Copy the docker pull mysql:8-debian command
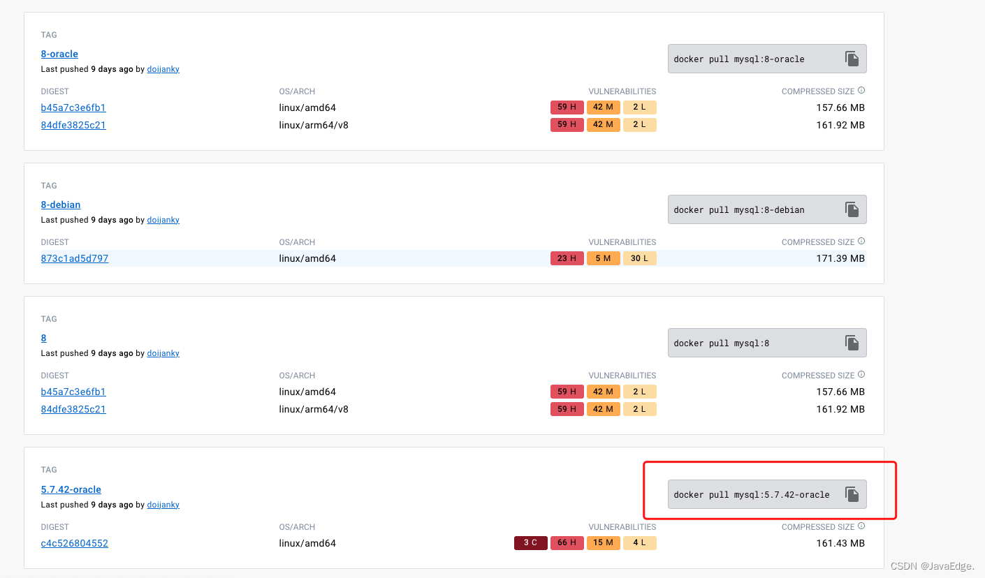985x578 pixels. click(852, 209)
